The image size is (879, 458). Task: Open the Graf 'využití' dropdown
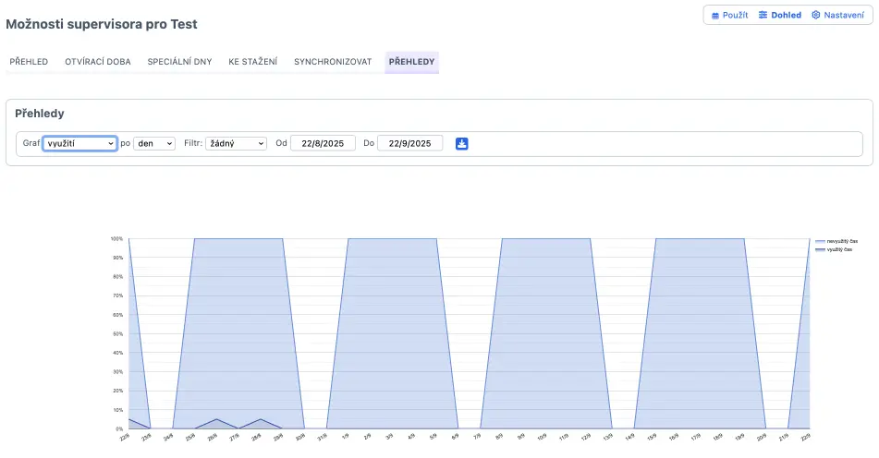tap(79, 144)
